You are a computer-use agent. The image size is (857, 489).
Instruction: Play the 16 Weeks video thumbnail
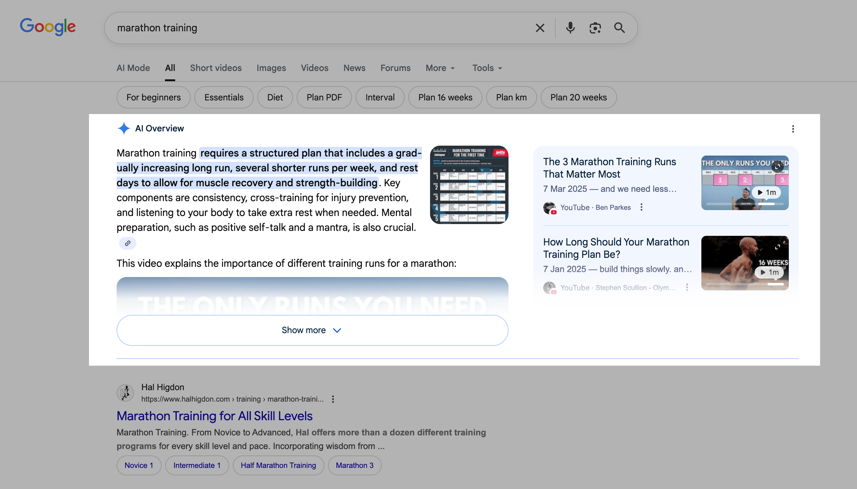pos(744,263)
